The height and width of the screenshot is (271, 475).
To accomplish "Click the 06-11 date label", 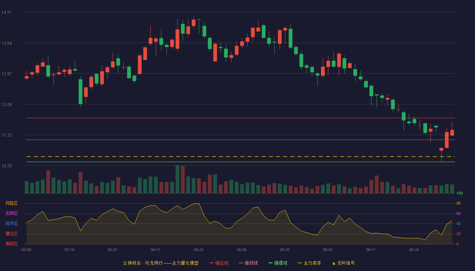I will (x=371, y=250).
